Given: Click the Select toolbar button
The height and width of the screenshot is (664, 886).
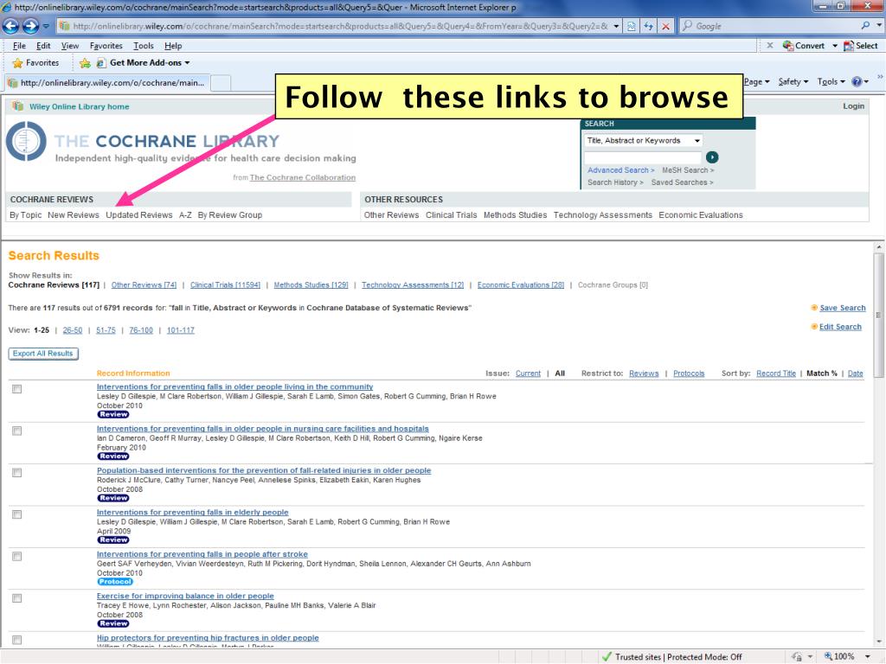Looking at the screenshot, I should coord(861,46).
